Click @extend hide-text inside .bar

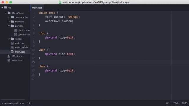coord(60,54)
